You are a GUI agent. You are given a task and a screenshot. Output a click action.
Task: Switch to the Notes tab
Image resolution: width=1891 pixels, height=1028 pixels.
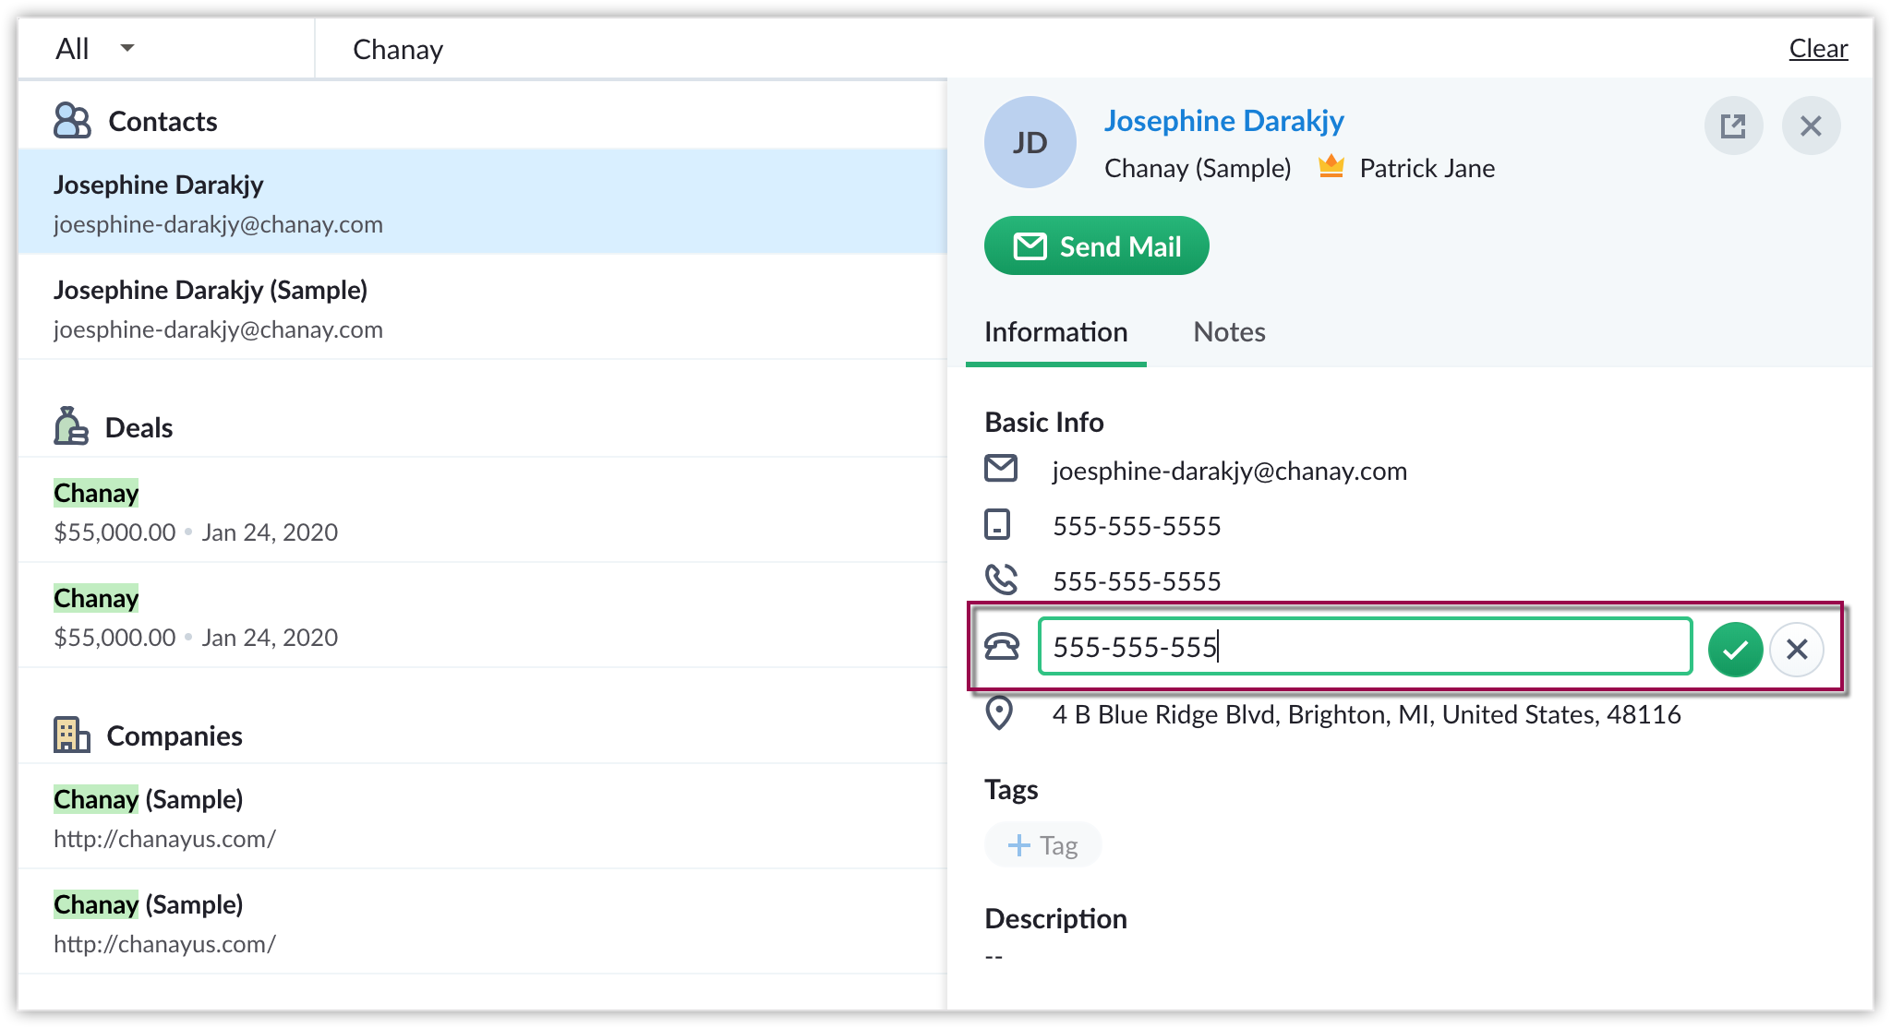click(1229, 332)
